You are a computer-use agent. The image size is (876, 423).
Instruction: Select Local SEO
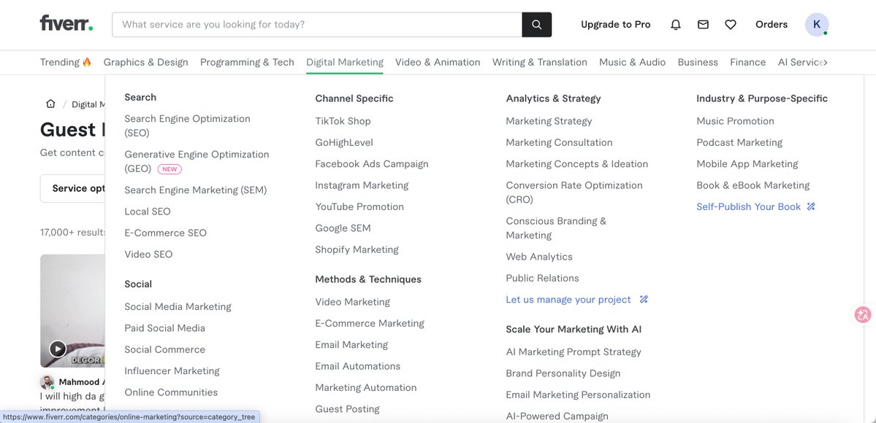pos(148,211)
